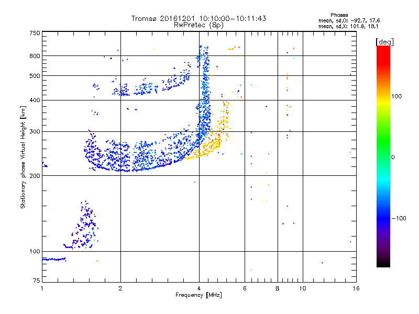
Task: Click the colorbar label '0'
Action: (x=393, y=158)
